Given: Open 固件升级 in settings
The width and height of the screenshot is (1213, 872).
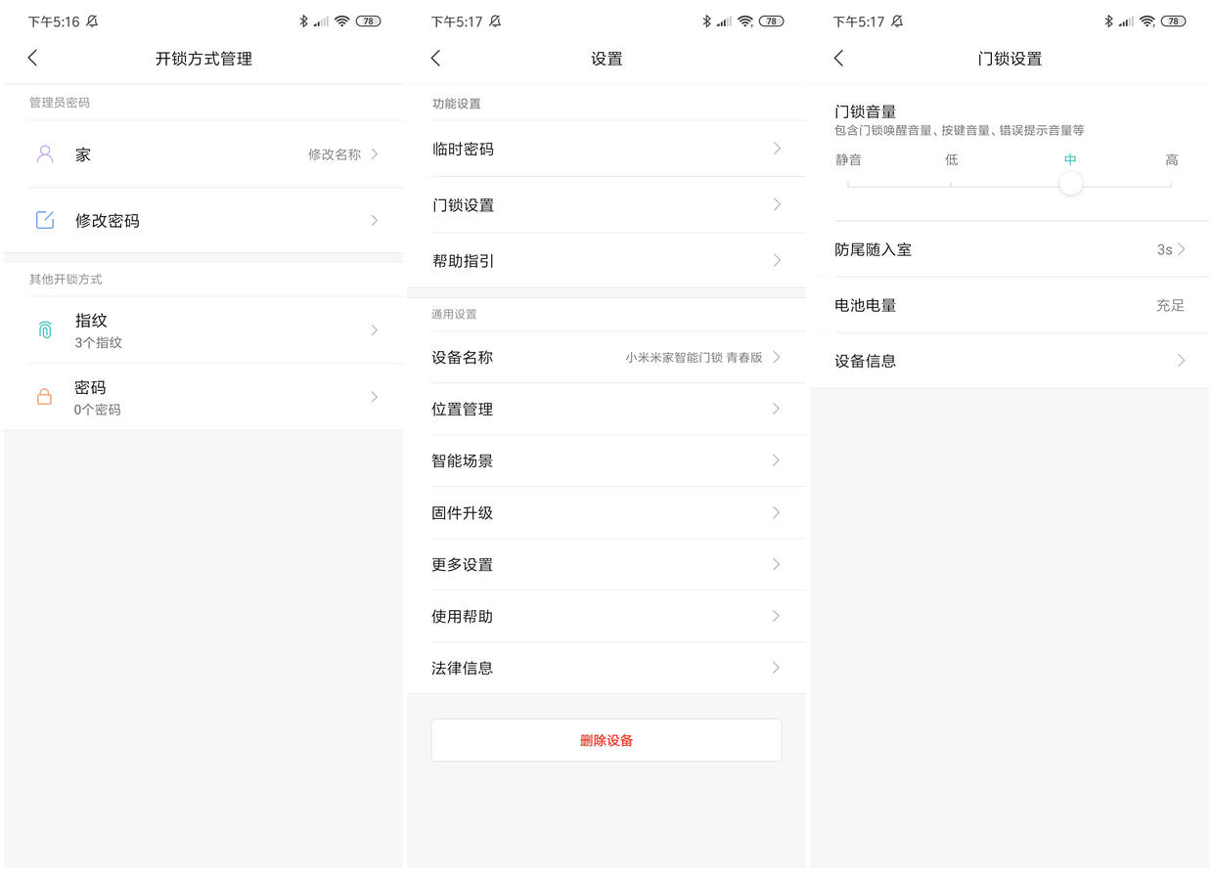Looking at the screenshot, I should tap(606, 513).
